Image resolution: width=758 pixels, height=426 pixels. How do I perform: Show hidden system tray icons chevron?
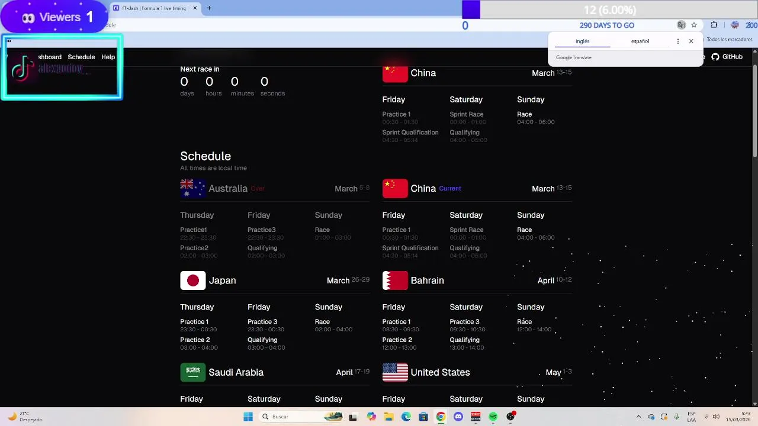pyautogui.click(x=638, y=417)
